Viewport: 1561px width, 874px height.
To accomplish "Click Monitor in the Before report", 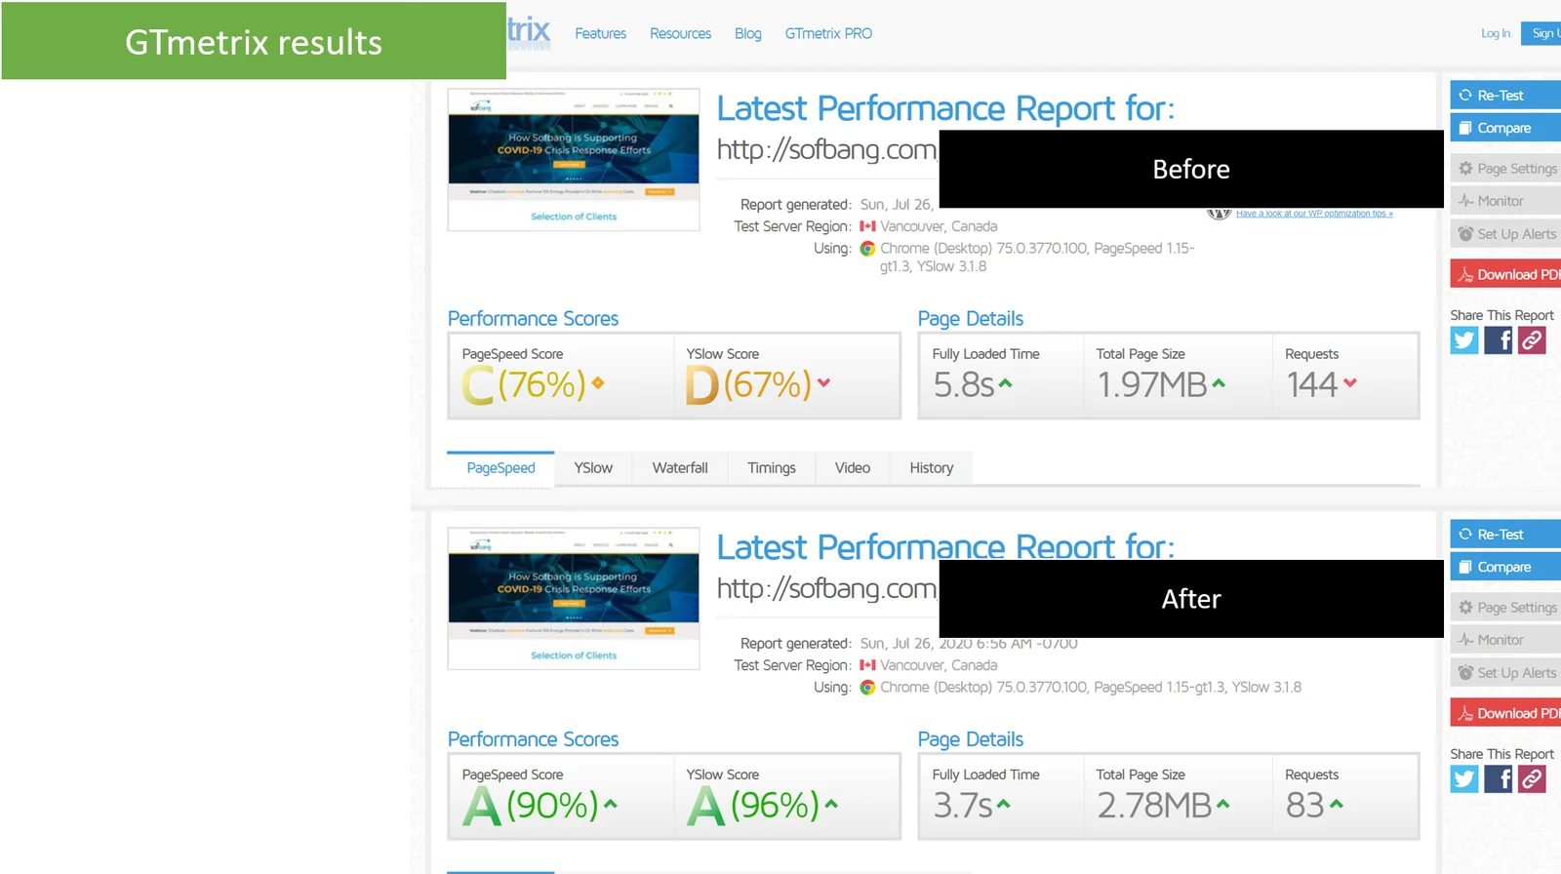I will pyautogui.click(x=1505, y=201).
